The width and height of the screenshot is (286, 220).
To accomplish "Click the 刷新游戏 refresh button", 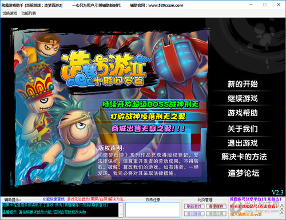I will pyautogui.click(x=194, y=206).
